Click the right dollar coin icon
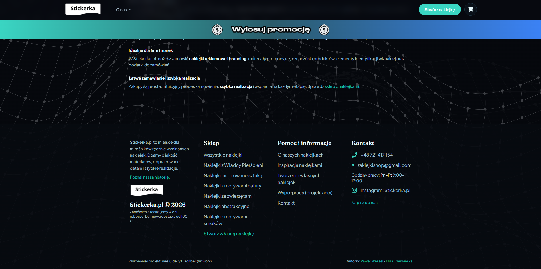The width and height of the screenshot is (541, 269). [x=324, y=29]
